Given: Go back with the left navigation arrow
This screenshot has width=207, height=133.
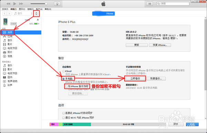Looking at the screenshot, I should (x=5, y=14).
